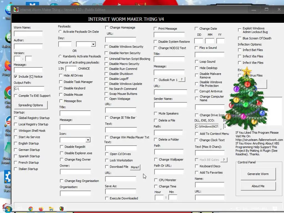284x213 pixels.
Task: Click the DD date field
Action: click(199, 41)
